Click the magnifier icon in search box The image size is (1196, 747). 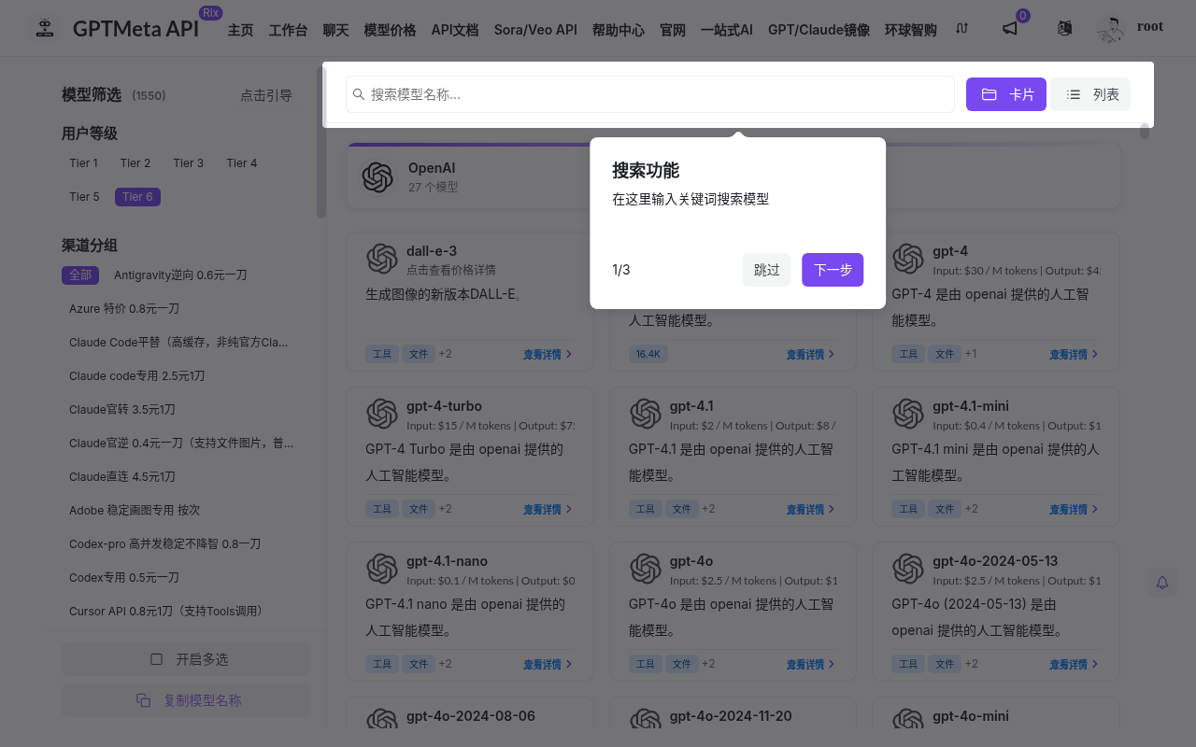point(359,94)
